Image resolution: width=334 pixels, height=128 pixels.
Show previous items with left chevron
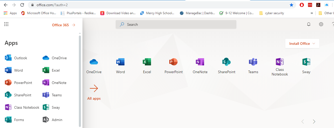[303, 122]
